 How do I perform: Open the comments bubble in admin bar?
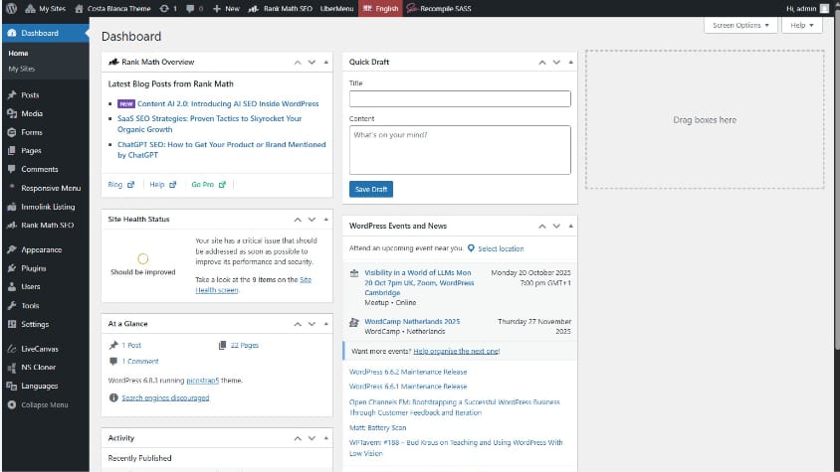coord(191,8)
